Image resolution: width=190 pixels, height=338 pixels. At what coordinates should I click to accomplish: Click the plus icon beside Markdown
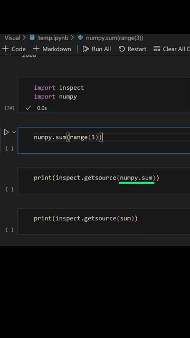(x=36, y=49)
